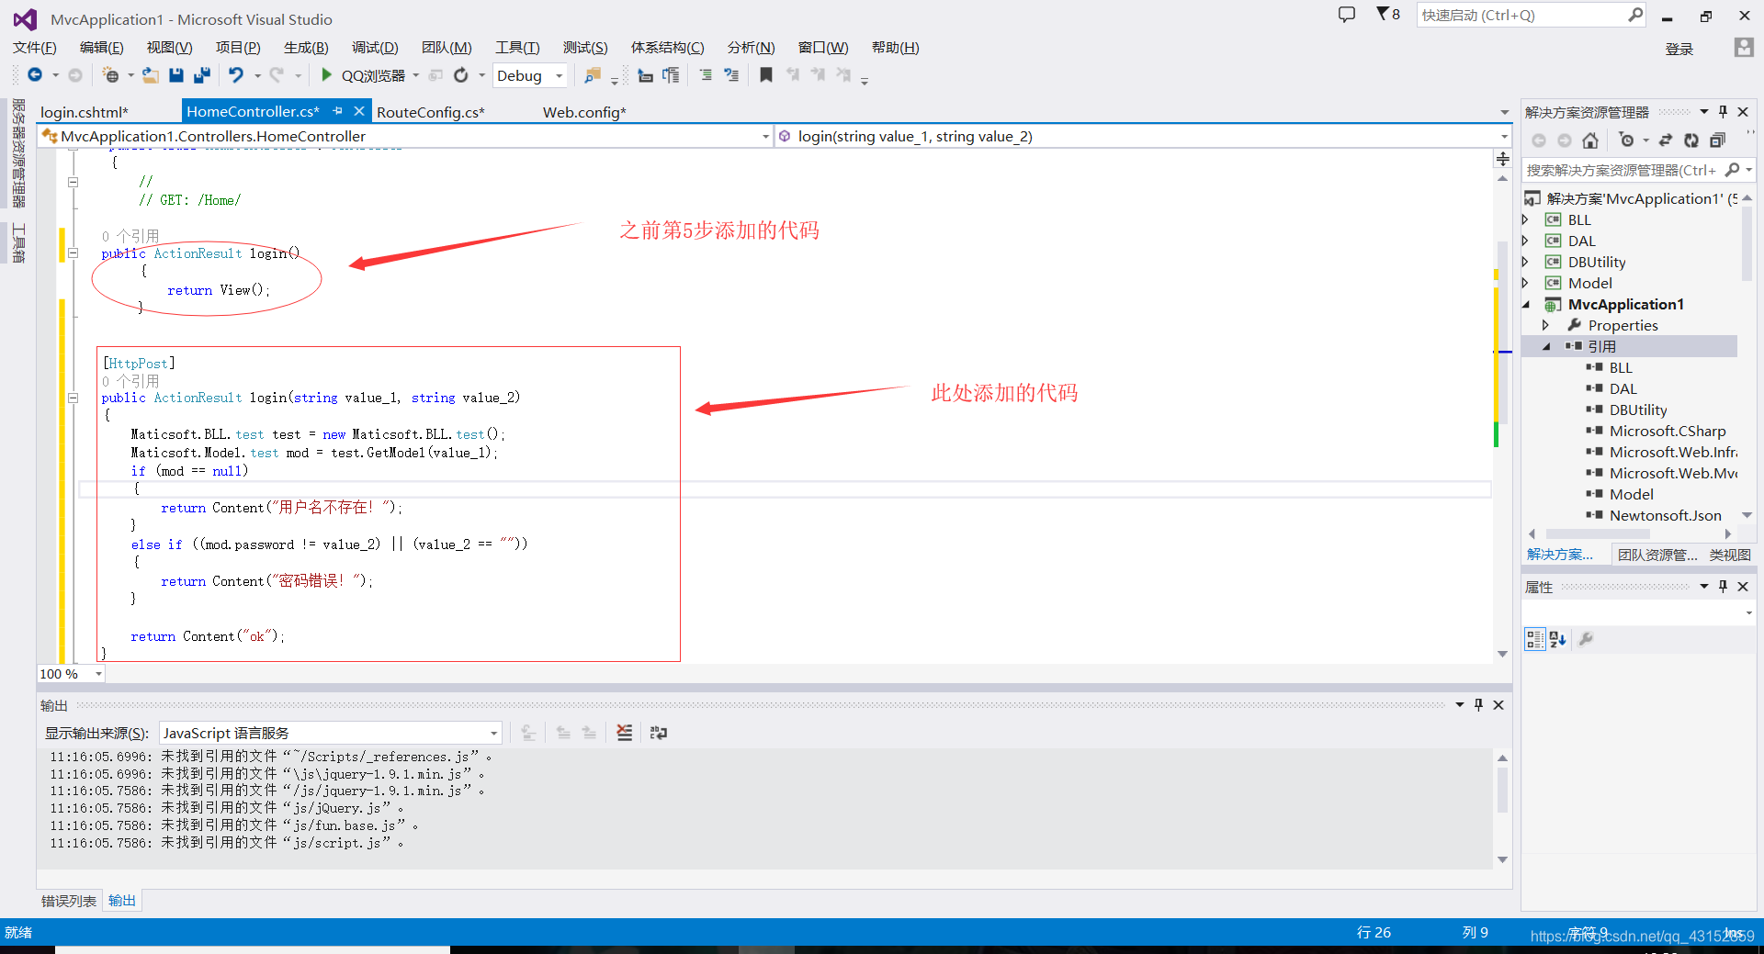Click Solution Explorer Refresh icon
The width and height of the screenshot is (1764, 954).
click(x=1691, y=140)
